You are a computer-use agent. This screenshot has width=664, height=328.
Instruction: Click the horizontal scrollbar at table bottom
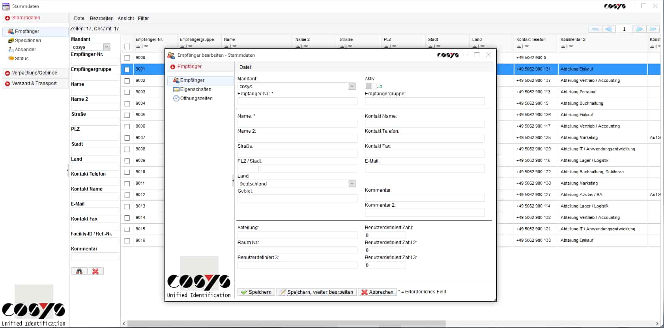coord(286,324)
